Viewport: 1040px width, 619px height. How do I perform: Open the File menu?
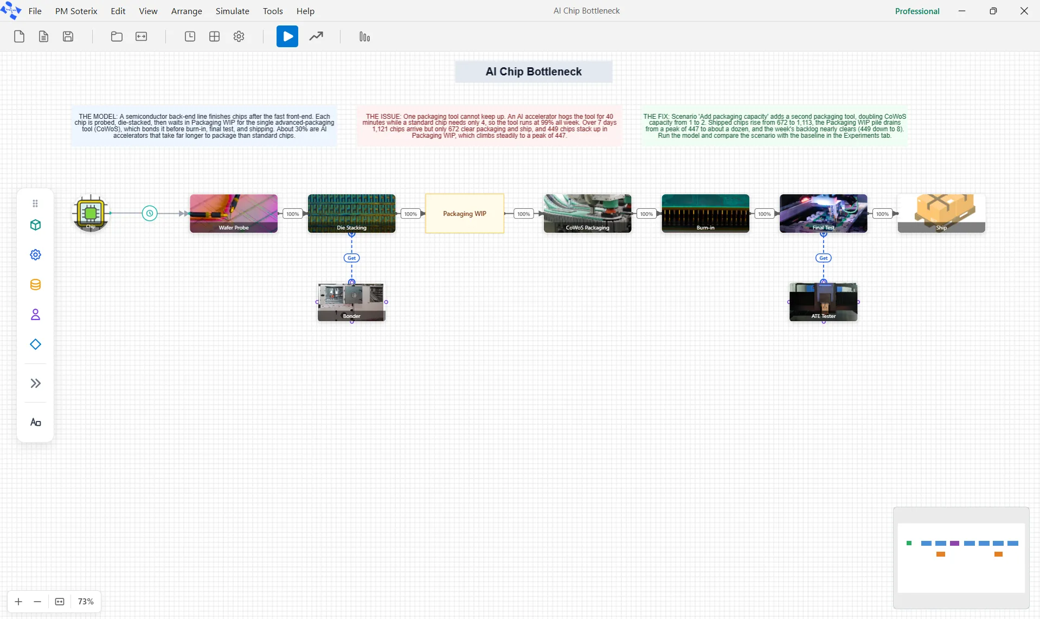coord(35,11)
